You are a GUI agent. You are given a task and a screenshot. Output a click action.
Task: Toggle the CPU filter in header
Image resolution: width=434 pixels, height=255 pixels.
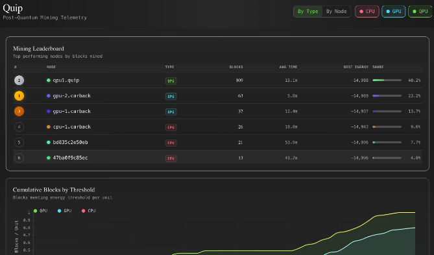coord(367,11)
